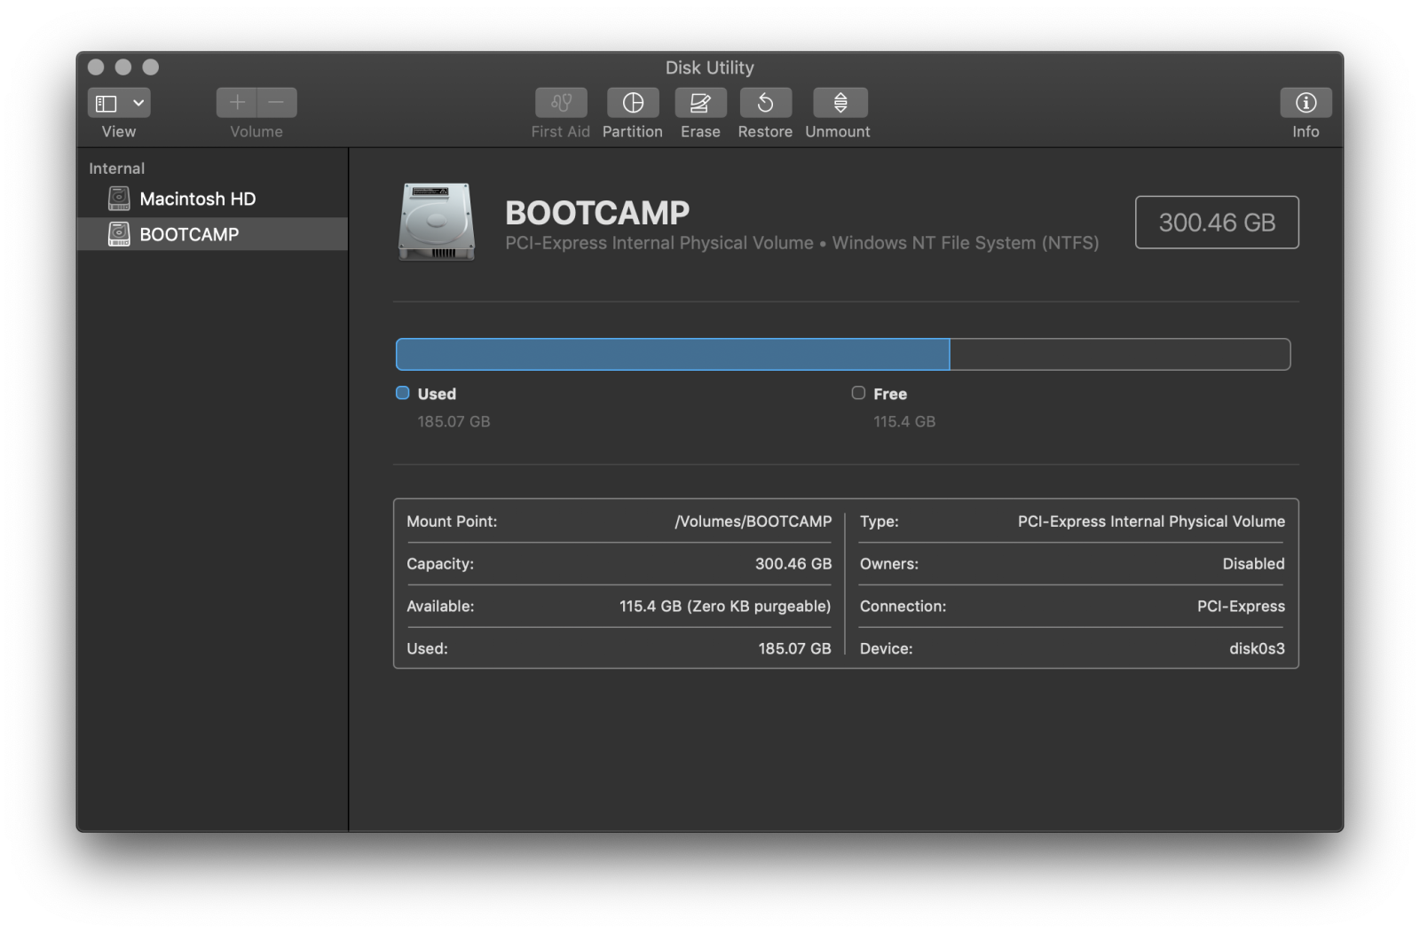This screenshot has width=1420, height=933.
Task: Click the Capacity: label
Action: (x=440, y=564)
